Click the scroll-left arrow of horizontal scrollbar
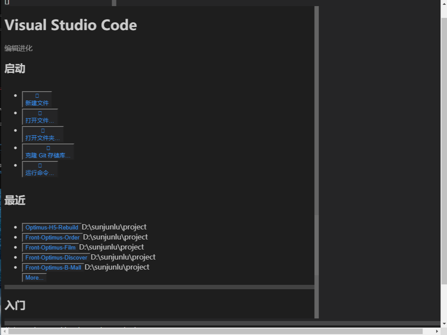 click(x=4, y=332)
